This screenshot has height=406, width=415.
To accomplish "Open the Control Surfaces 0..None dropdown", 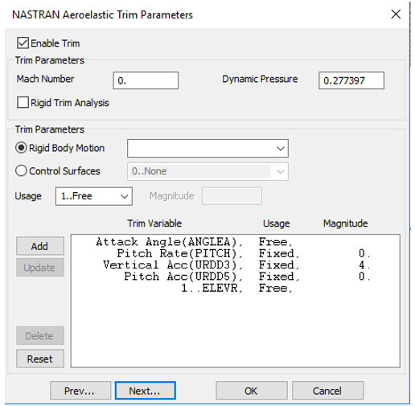I will [x=207, y=171].
